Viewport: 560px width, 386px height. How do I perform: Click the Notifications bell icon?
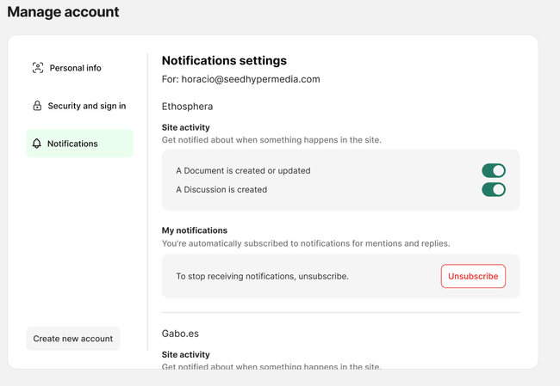click(x=37, y=144)
